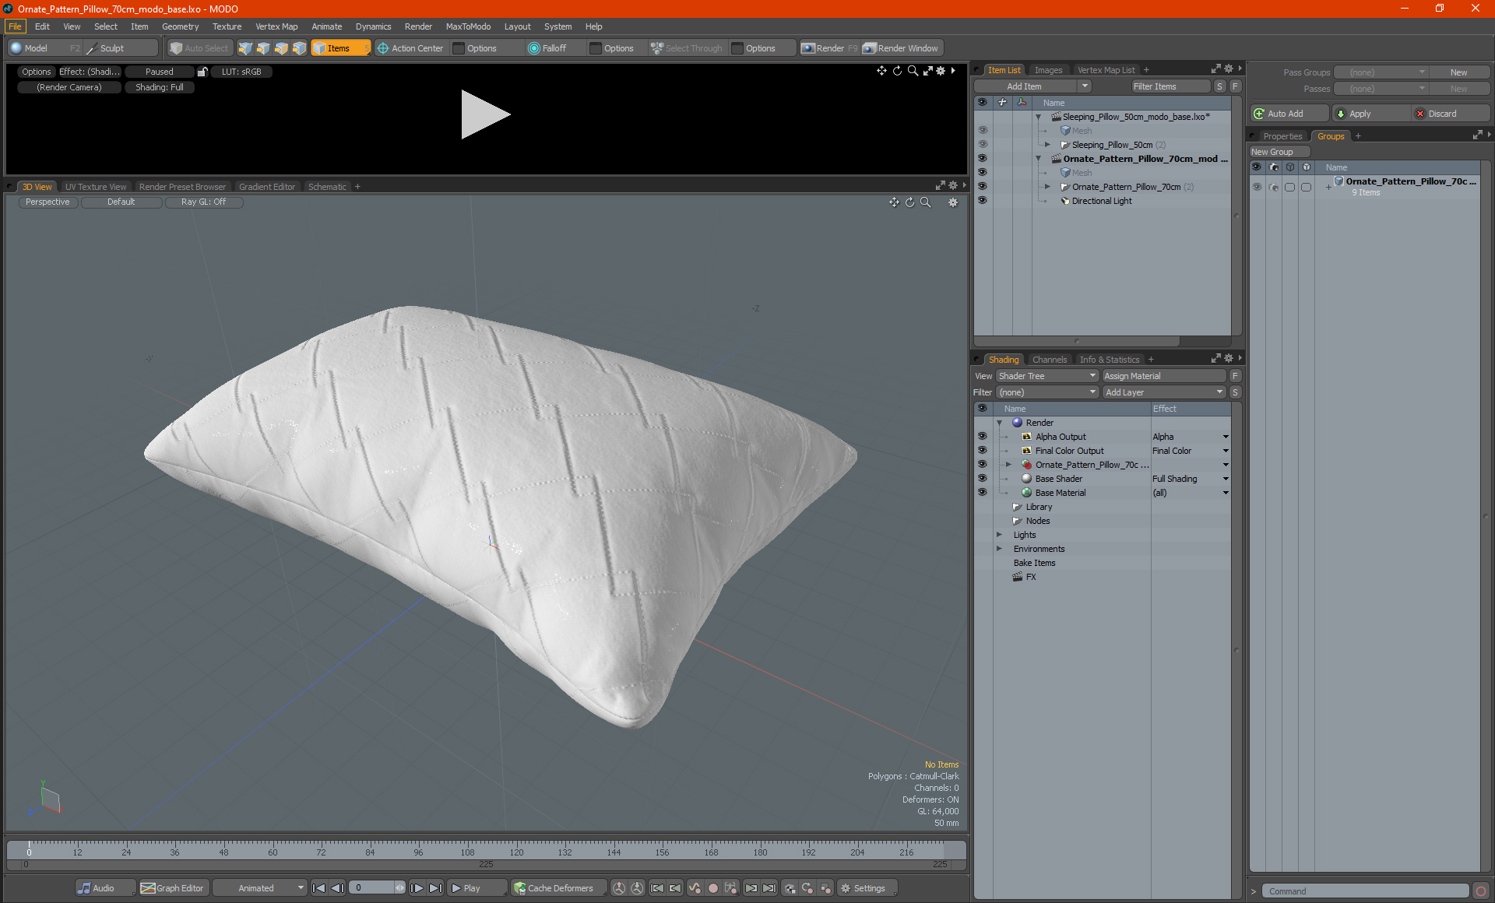Expand Environments in shader tree
1495x903 pixels.
[1000, 549]
